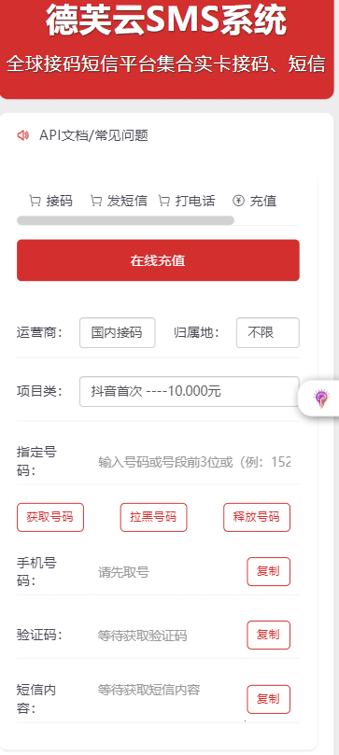Click the 获取号码 button

(x=50, y=518)
